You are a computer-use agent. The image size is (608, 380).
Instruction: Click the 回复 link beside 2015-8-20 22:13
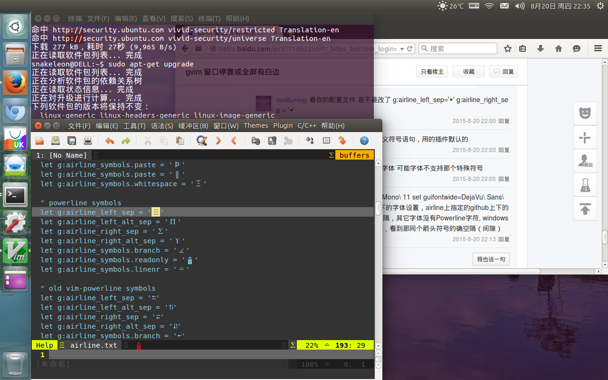coord(504,239)
